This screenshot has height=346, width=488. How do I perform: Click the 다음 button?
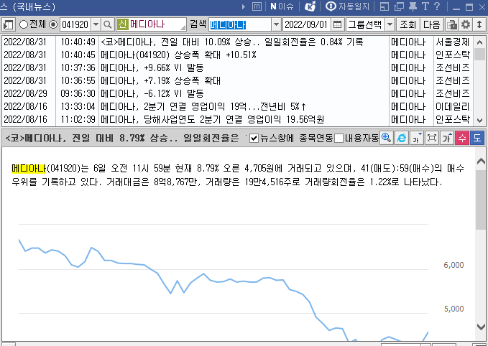pyautogui.click(x=432, y=24)
